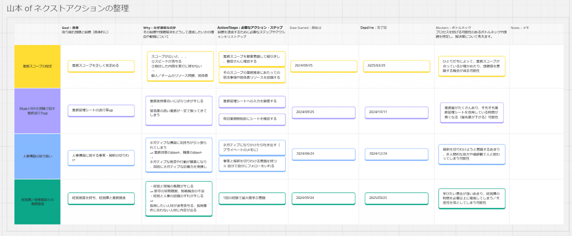This screenshot has width=572, height=236.
Task: Select deadline 2025/03/25 in the green 経営陣 row
Action: (396, 197)
